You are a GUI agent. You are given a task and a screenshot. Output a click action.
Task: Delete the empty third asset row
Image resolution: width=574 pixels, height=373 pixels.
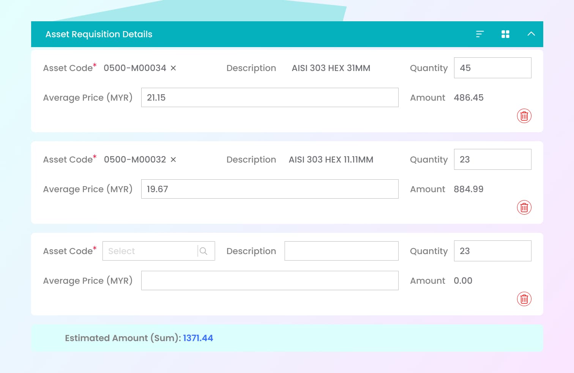[524, 299]
